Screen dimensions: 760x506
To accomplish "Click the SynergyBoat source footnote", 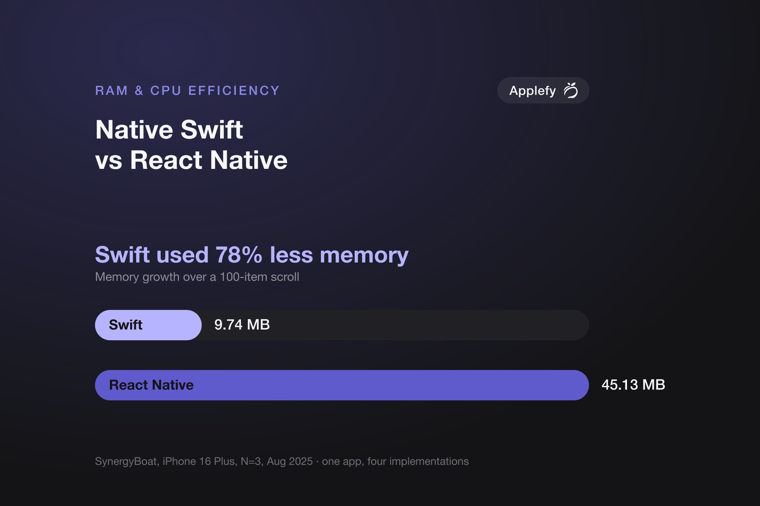I will (x=282, y=461).
